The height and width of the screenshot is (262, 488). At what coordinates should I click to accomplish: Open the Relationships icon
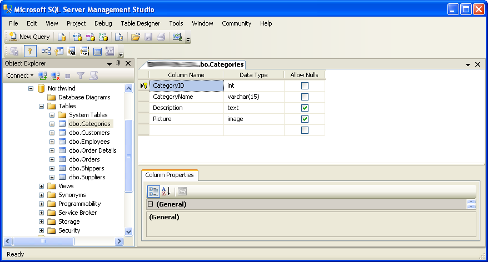46,51
